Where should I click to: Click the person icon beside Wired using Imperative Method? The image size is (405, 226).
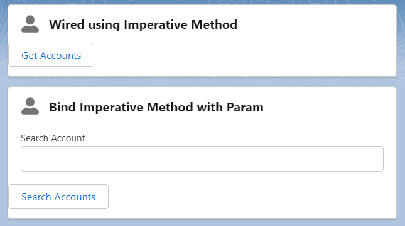click(x=30, y=24)
